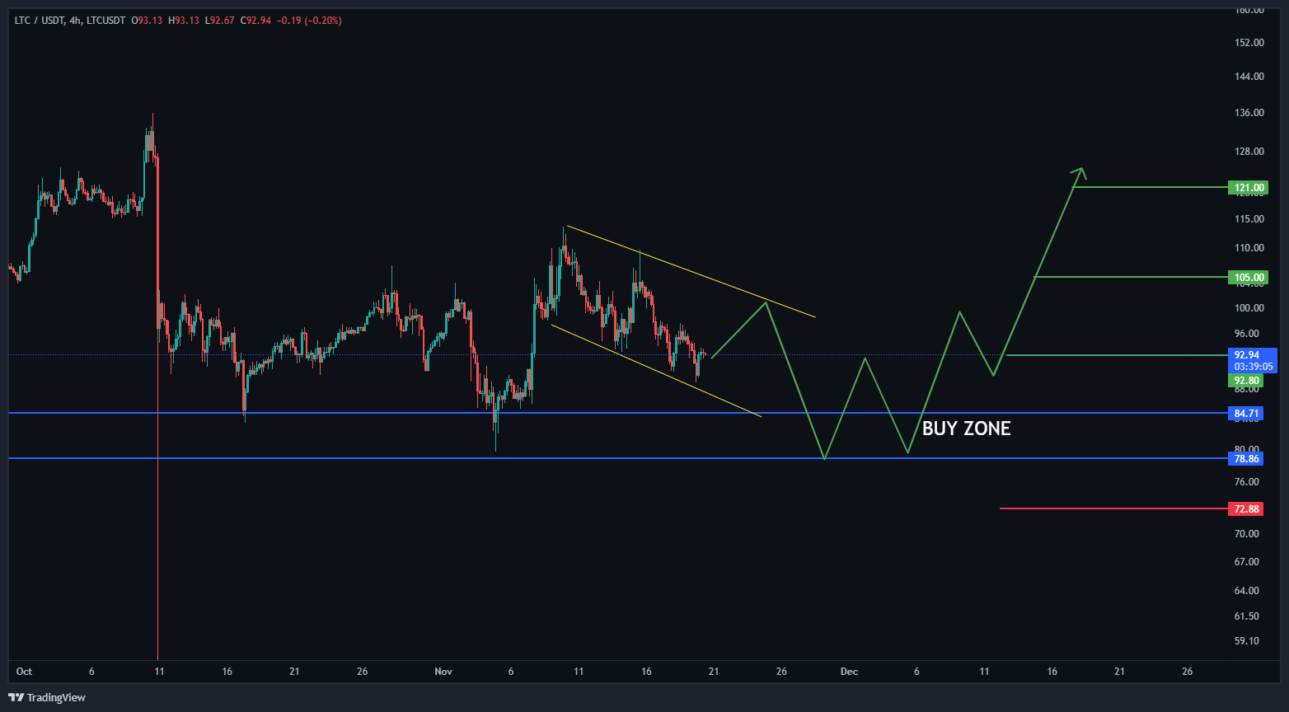Click the red 72.88 stop-loss label
This screenshot has width=1289, height=712.
coord(1246,509)
